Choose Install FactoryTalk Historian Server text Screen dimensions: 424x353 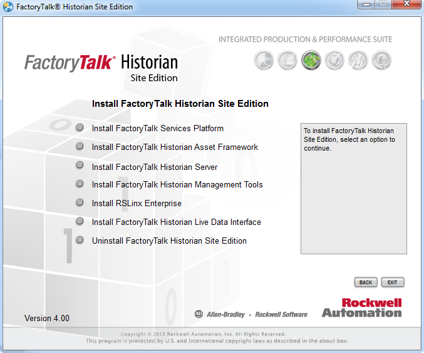pos(155,167)
